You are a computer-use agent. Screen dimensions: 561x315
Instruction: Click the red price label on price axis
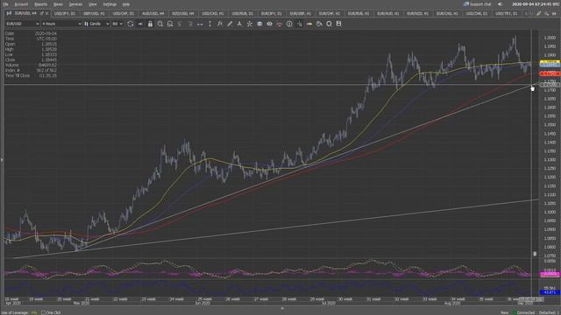click(x=550, y=73)
